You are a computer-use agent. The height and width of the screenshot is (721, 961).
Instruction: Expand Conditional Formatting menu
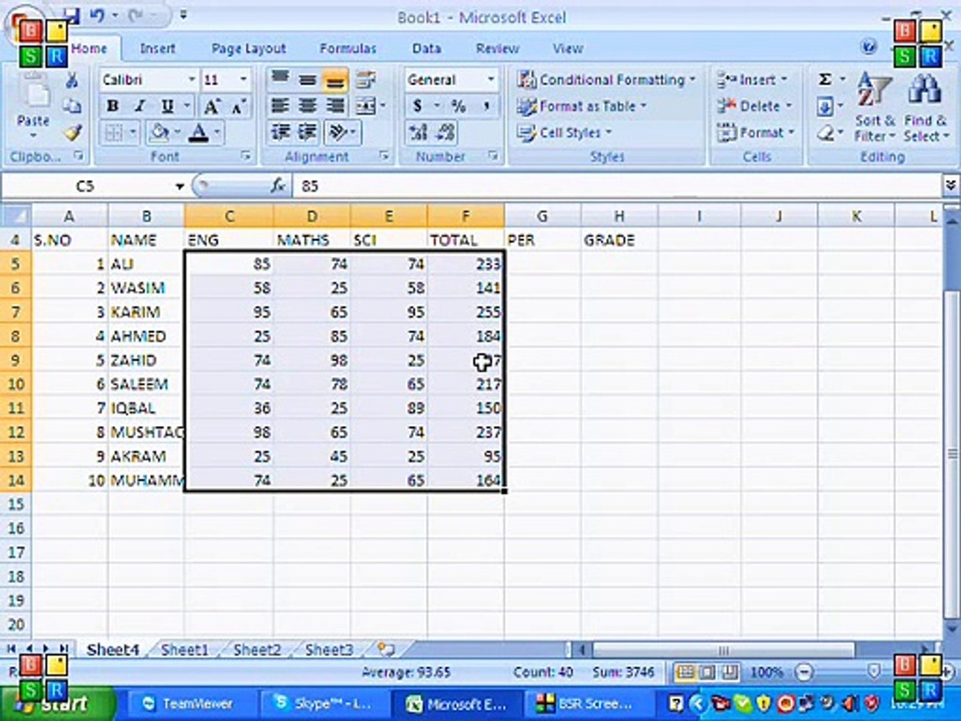point(606,79)
